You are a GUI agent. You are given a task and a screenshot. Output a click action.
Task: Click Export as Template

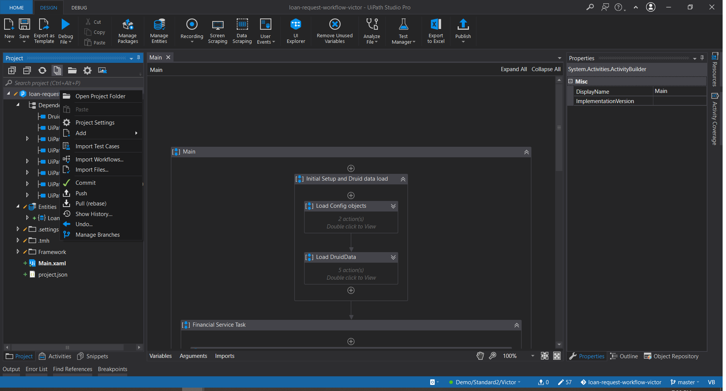44,31
